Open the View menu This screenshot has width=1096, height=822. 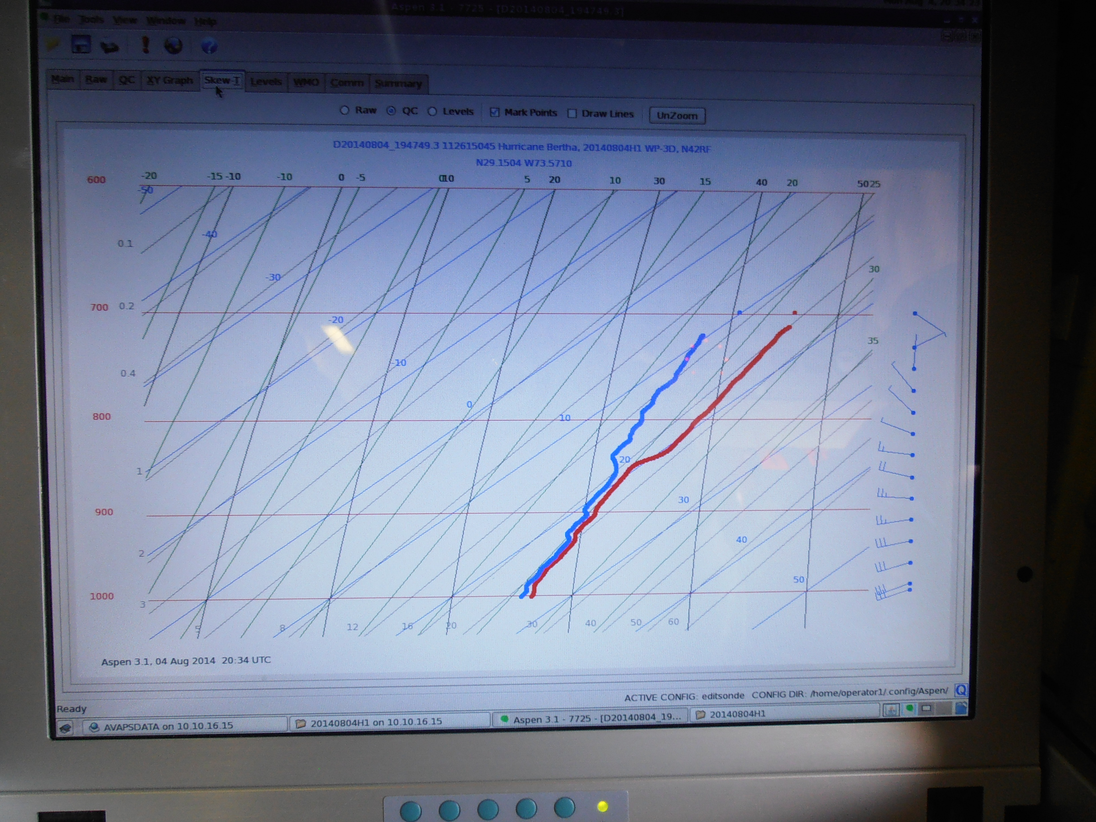124,20
